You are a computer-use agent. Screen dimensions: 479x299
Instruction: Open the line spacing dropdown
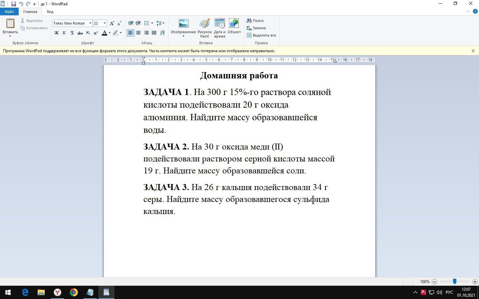(x=160, y=23)
